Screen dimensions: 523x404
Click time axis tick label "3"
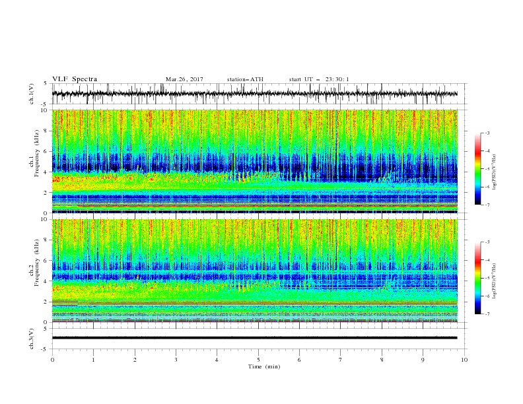176,360
